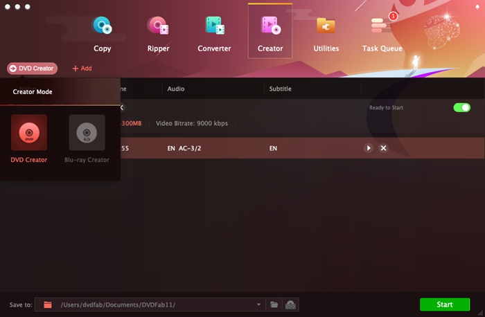
Task: Click the collapse chevron next to panel
Action: click(122, 107)
